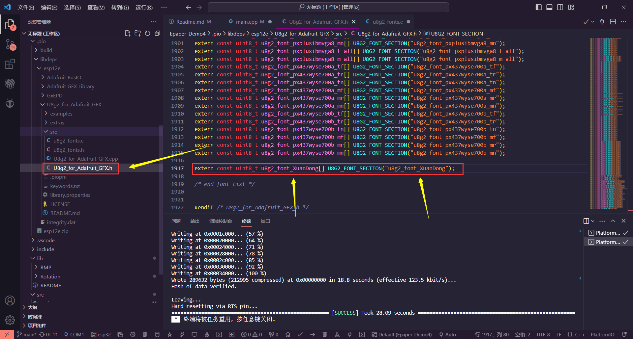This screenshot has height=339, width=633.
Task: Run PlatformIO Build via status bar checkmark
Action: point(300,334)
